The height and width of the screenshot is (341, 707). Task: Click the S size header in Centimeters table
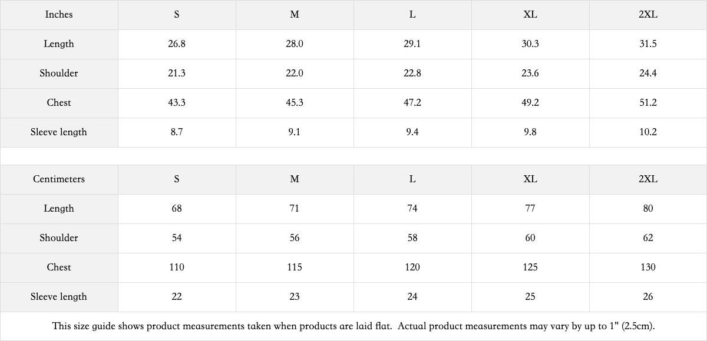pos(177,179)
